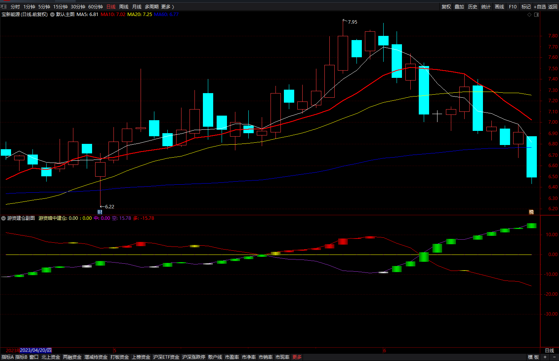Screen dimensions: 559x361
Task: Select the 指标A tab
Action: (x=7, y=357)
